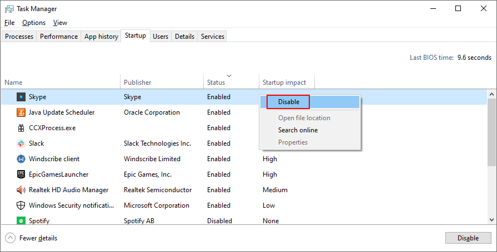Select Search online from context menu
The image size is (497, 252).
[298, 130]
